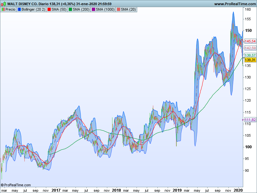Screen dimensions: 257x193
Task: Click the 2018 year label on time axis
Action: 116,190
